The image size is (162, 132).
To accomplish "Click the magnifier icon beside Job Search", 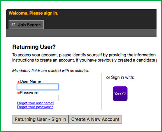I will [13, 25].
